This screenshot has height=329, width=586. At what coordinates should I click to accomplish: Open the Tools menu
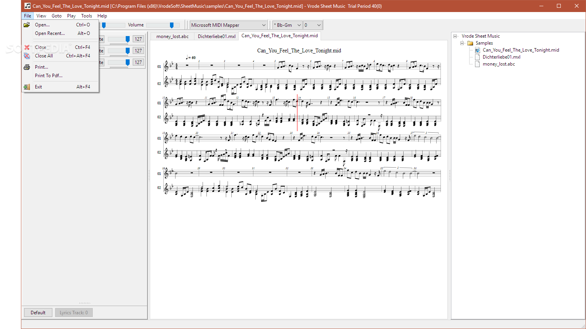pos(87,16)
